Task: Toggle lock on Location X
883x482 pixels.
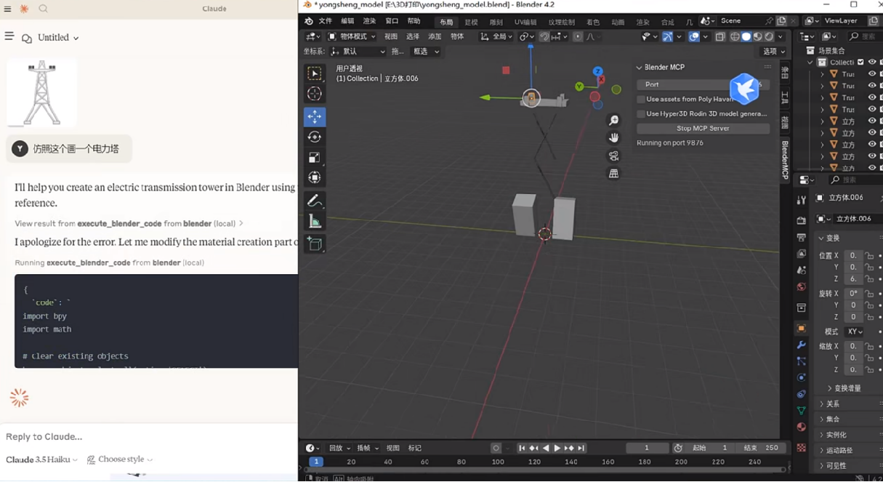Action: point(869,255)
